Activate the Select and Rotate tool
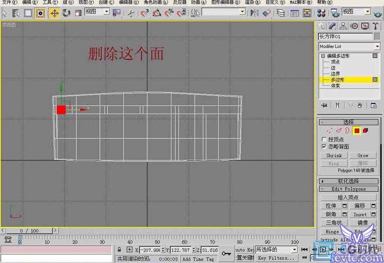This screenshot has height=263, width=384. click(x=66, y=13)
